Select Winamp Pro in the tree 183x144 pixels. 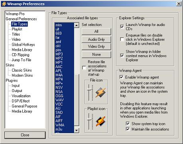click(x=15, y=14)
